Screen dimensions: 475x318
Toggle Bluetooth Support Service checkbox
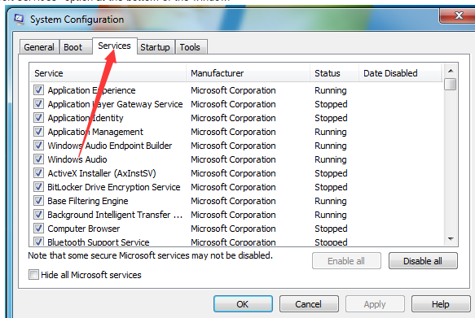point(38,242)
